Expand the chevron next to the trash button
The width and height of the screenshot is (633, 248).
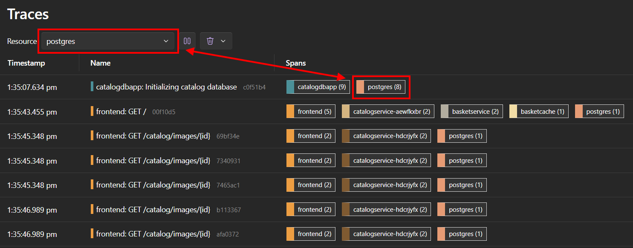223,41
